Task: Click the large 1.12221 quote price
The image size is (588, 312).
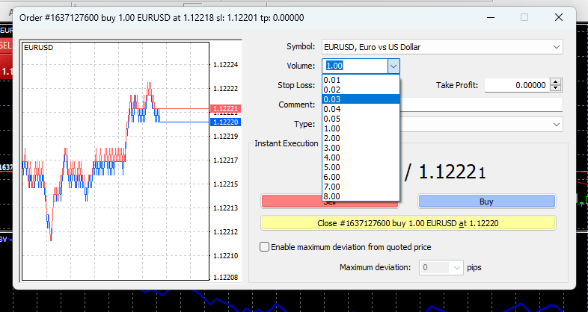Action: point(452,172)
